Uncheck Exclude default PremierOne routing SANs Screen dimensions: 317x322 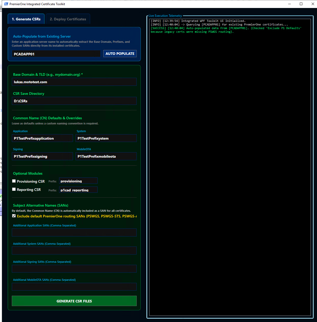tap(14, 216)
